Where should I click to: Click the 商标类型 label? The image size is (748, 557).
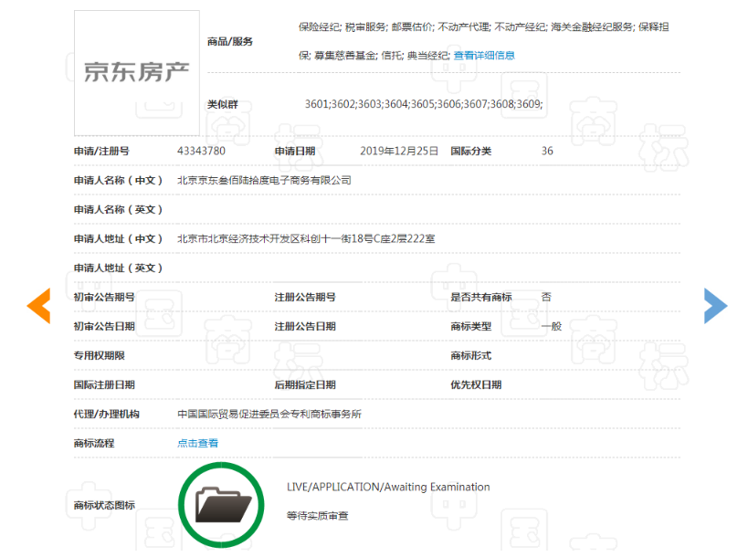pos(471,326)
